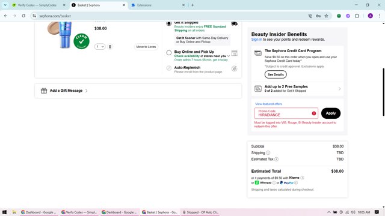Click the address bar with sephora.com/basket
Viewport: 385px width, 216px height.
point(172,16)
